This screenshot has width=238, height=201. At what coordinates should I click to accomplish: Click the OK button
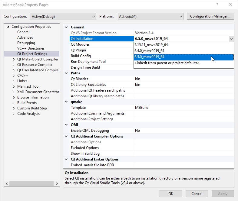tap(171, 193)
